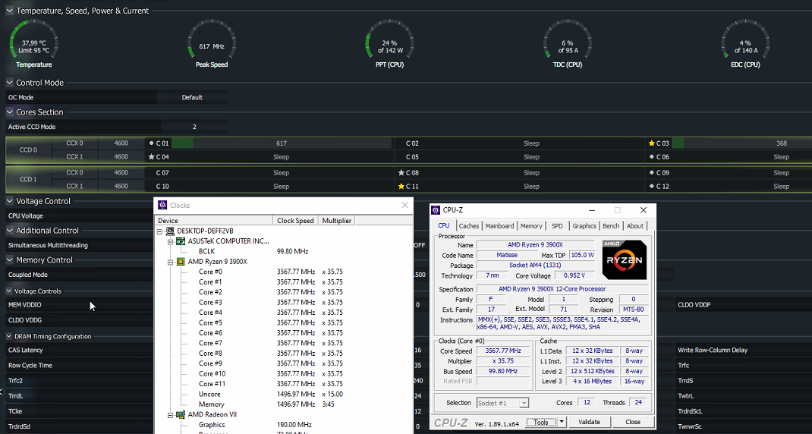Collapse the Temperature, Speed, Power & Current section
Viewport: 812px width, 434px height.
pos(10,11)
